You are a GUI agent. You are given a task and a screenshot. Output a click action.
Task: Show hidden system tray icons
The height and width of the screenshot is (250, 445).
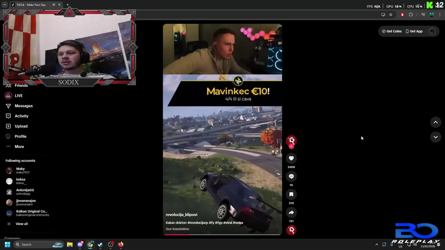pyautogui.click(x=377, y=244)
